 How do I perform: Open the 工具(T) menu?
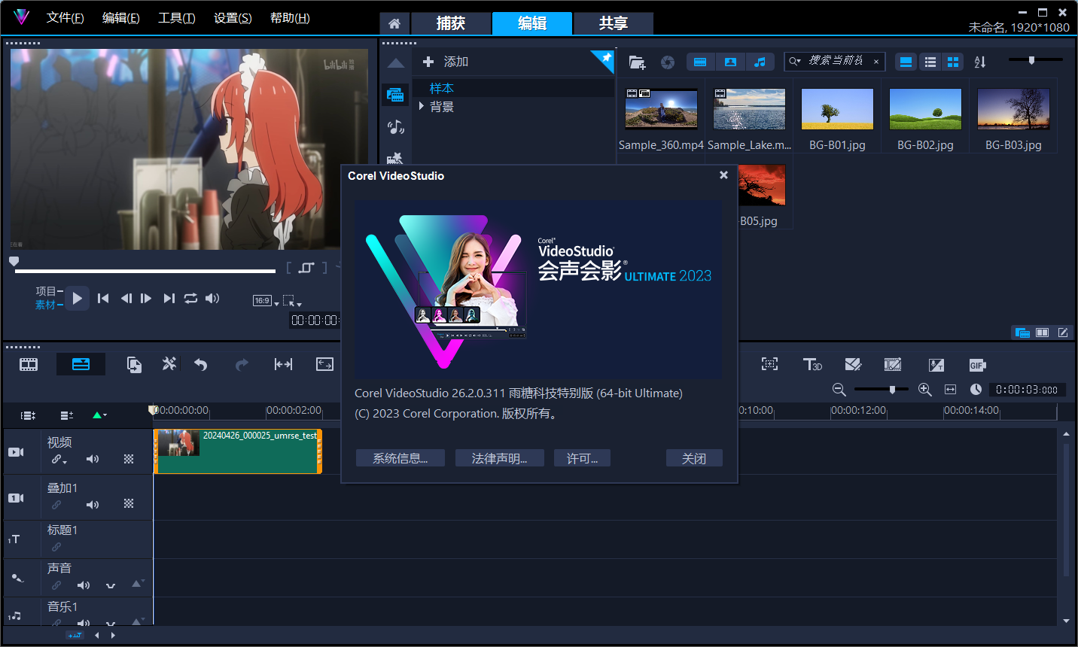(177, 18)
